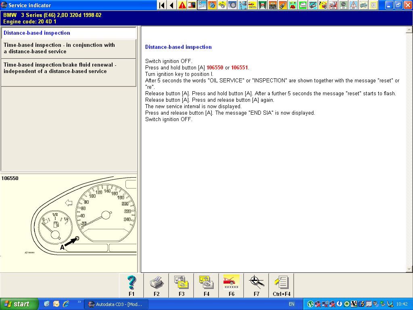
Task: Open the yellow car with red bar icon
Action: 252,5
